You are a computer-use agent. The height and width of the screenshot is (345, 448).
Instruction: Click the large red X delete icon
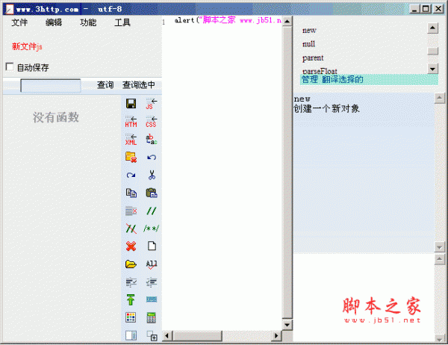pyautogui.click(x=131, y=246)
